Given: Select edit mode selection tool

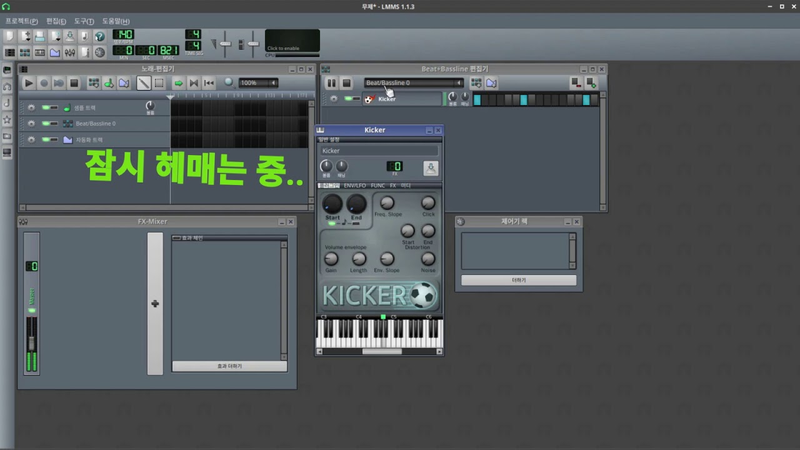Looking at the screenshot, I should (x=159, y=82).
